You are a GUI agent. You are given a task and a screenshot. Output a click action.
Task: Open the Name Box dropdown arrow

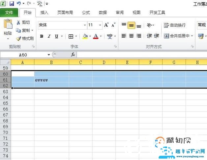pyautogui.click(x=49, y=55)
